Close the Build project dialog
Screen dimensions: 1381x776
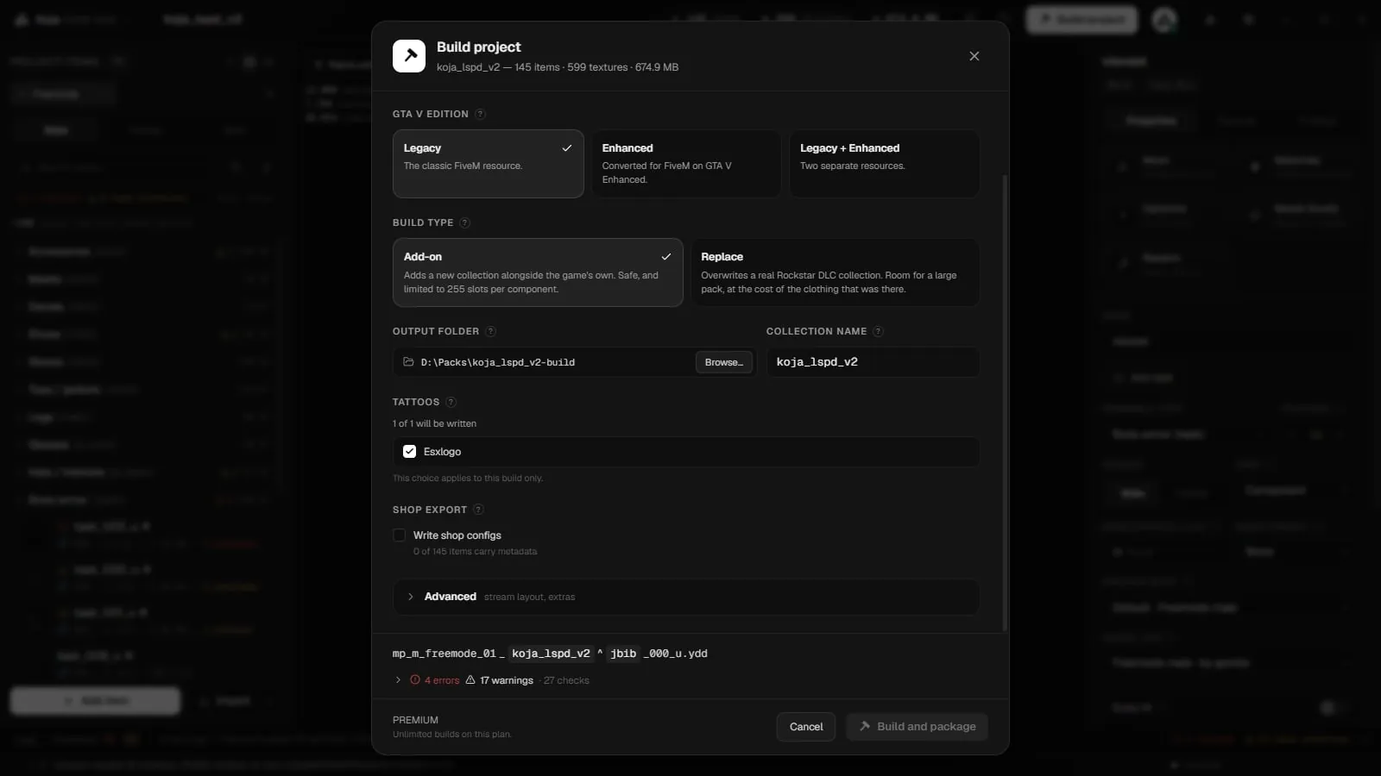pos(974,56)
